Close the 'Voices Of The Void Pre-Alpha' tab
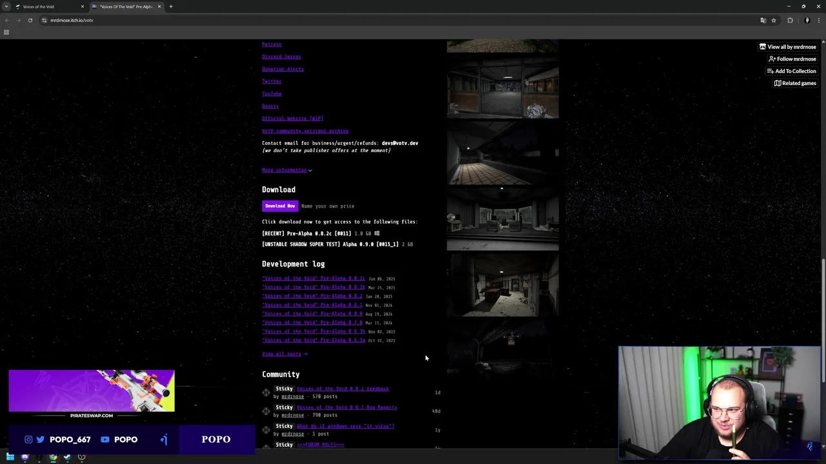 point(159,6)
